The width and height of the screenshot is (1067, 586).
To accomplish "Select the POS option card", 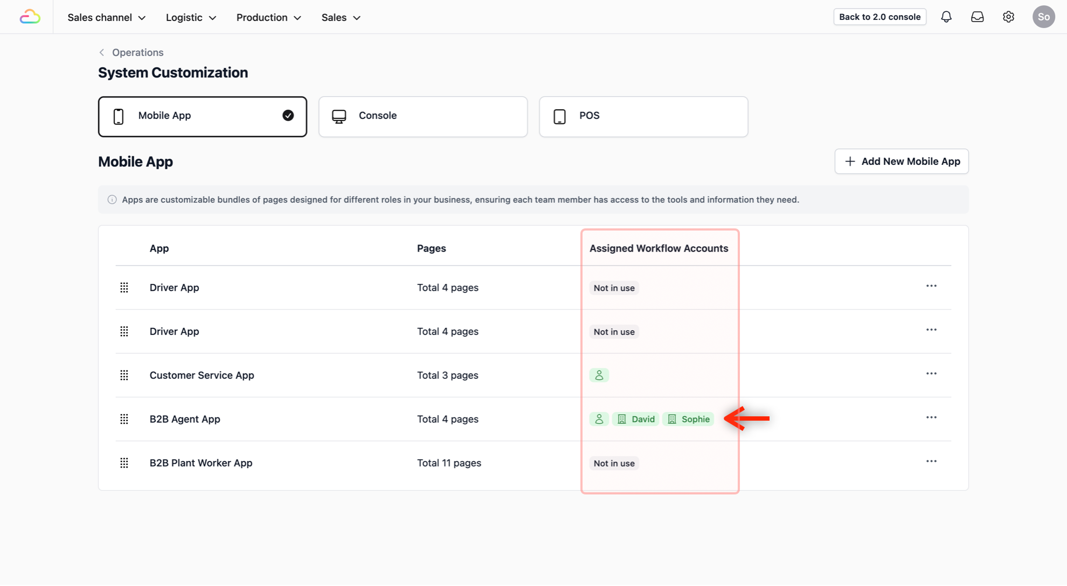I will [x=643, y=116].
